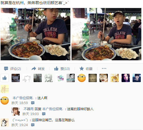The height and width of the screenshot is (130, 143).
Task: Click 评论(2) text to view comments
Action: click(x=15, y=69)
